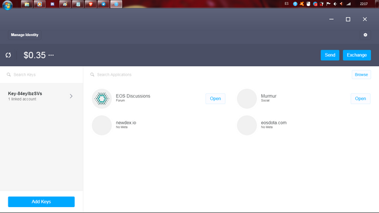Viewport: 379px width, 213px height.
Task: Open the EOS Discussions app
Action: pyautogui.click(x=216, y=99)
